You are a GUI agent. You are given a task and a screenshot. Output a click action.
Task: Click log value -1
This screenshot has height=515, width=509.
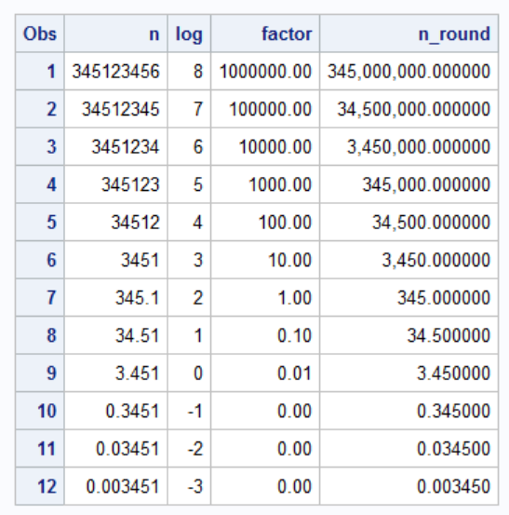189,411
